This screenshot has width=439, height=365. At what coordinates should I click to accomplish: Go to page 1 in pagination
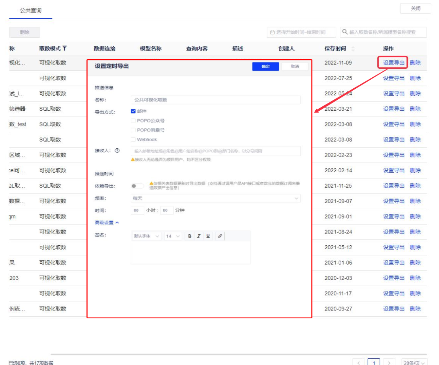pos(374,362)
